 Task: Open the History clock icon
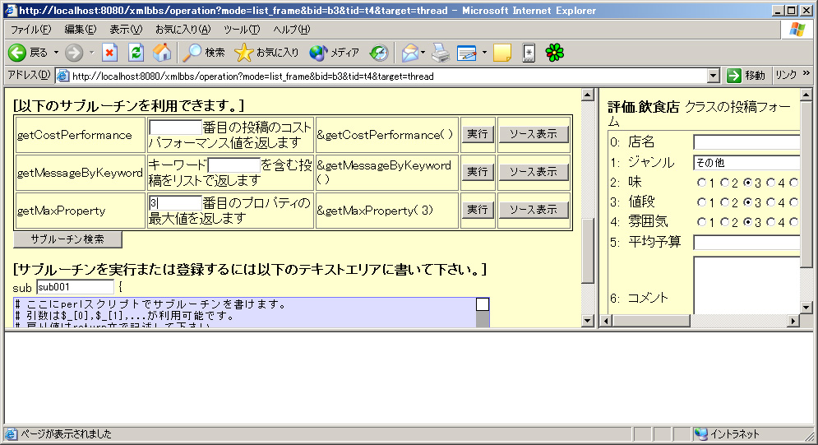coord(379,53)
